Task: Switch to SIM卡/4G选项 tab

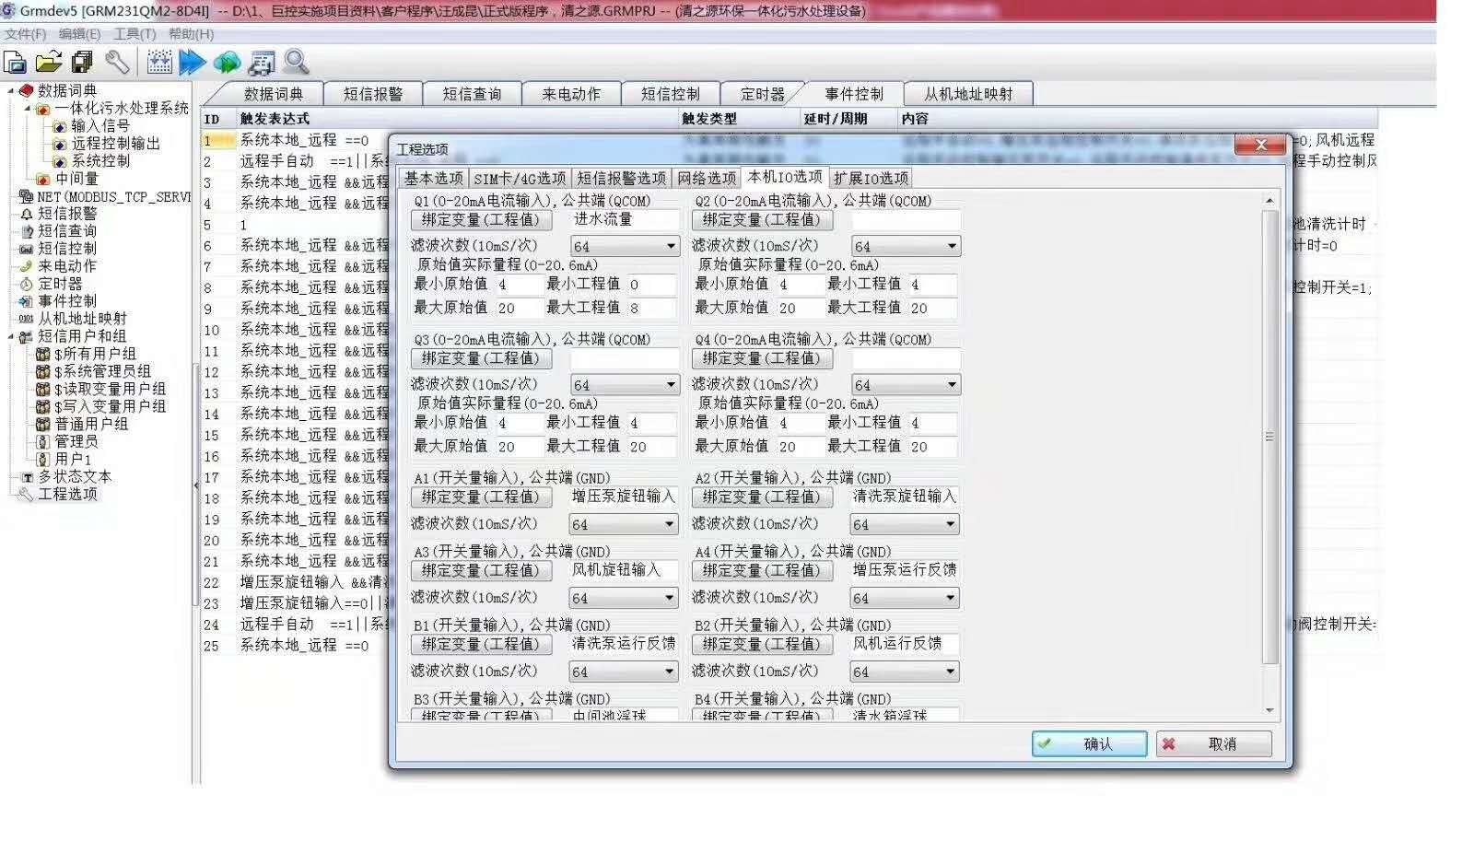Action: click(520, 178)
